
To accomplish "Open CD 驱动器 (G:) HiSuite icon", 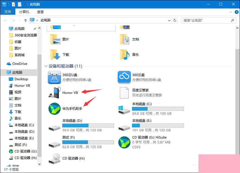I will [x=124, y=142].
